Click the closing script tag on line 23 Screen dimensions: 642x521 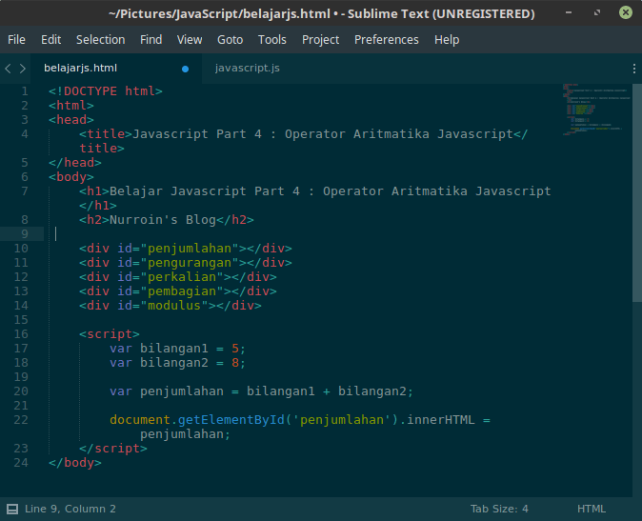[113, 449]
